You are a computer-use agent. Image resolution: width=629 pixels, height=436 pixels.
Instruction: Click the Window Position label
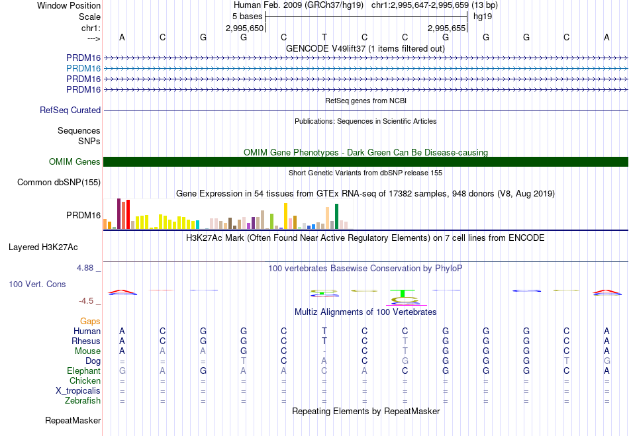(x=69, y=5)
